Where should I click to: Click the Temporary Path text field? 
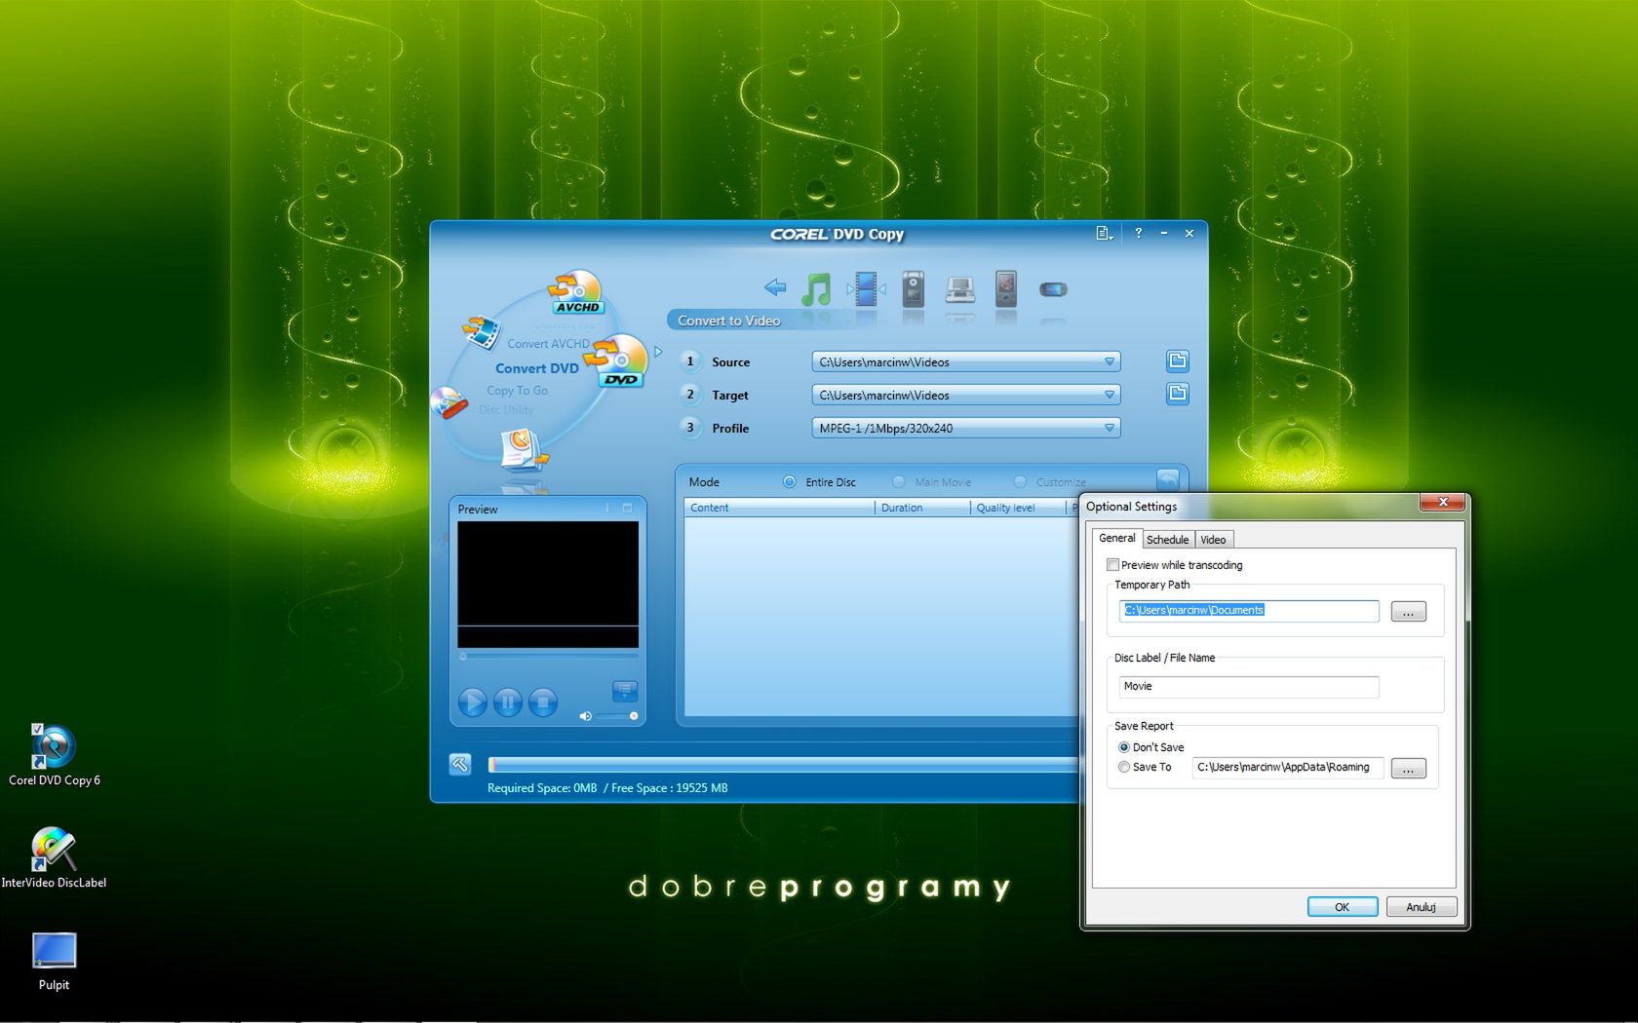[x=1249, y=611]
